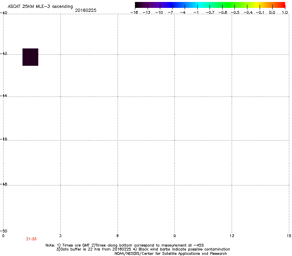Click the colorbar label -7

pyautogui.click(x=170, y=13)
